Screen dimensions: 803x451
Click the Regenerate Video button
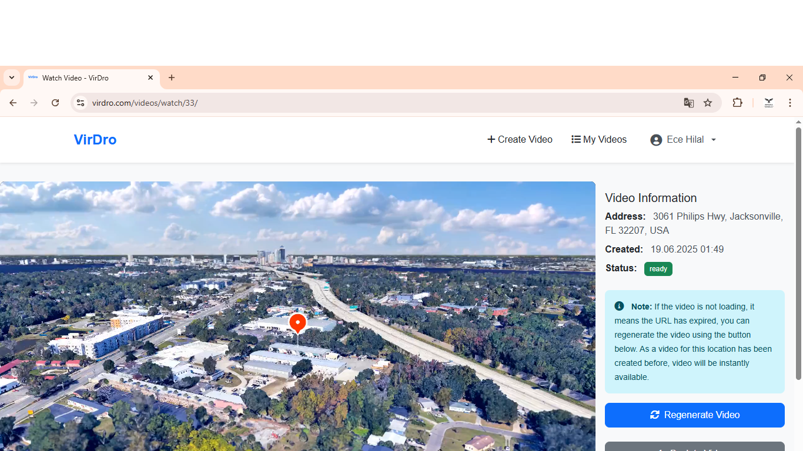tap(695, 415)
